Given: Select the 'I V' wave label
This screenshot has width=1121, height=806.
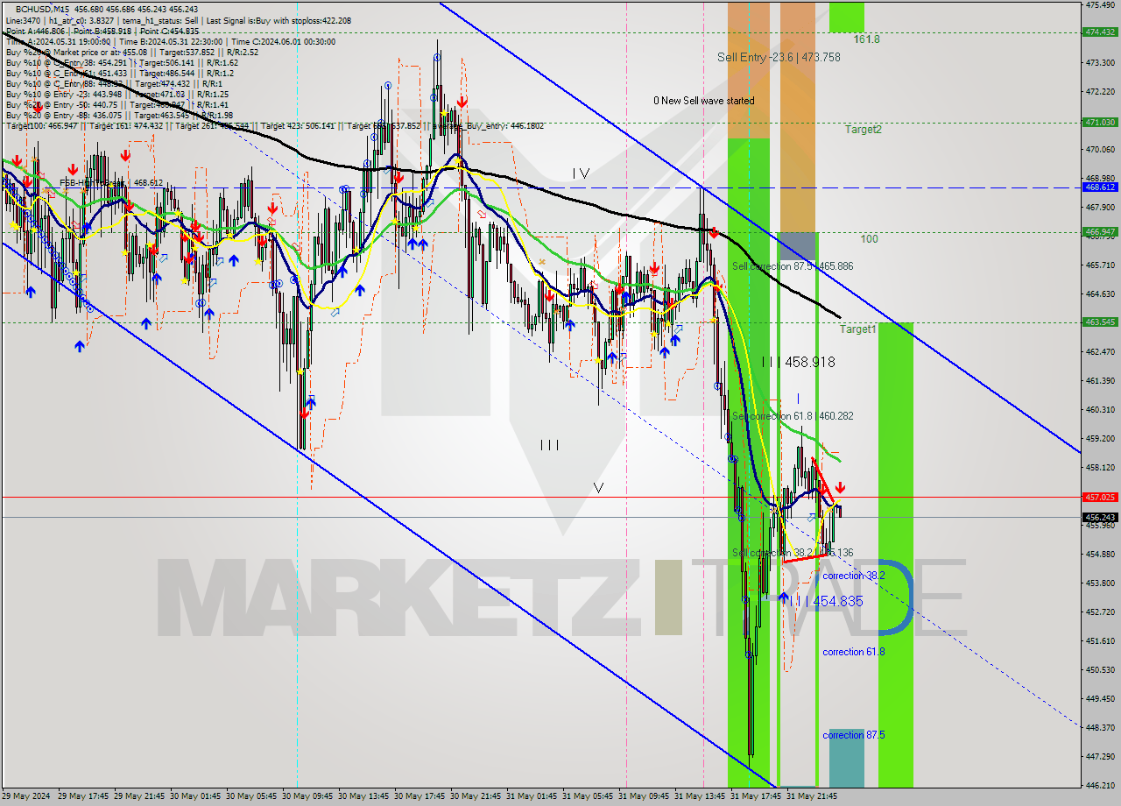Looking at the screenshot, I should 581,174.
